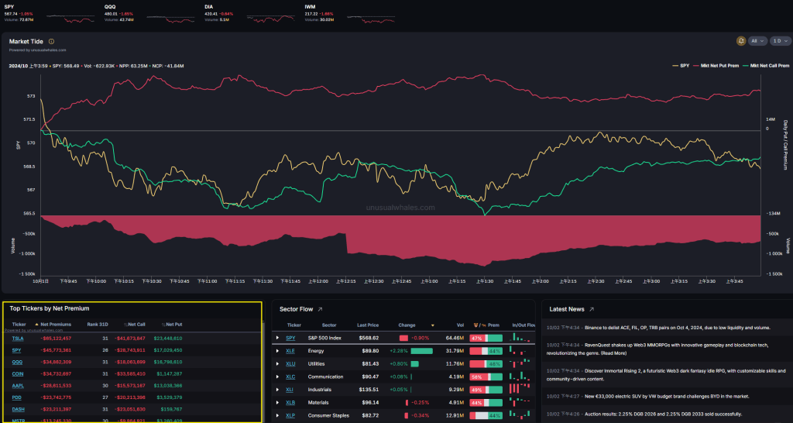
Task: Click the XLU ticker link in Sector Flow
Action: click(290, 363)
